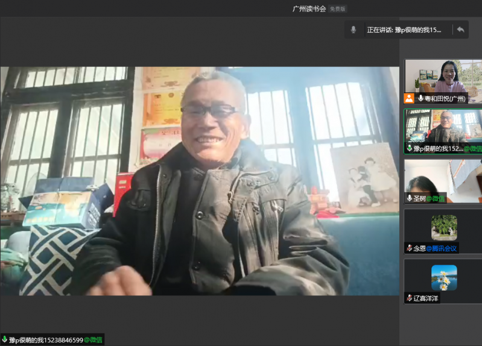Click the orange host badge on 粤和田悦's tile
This screenshot has height=346, width=482.
click(x=409, y=98)
